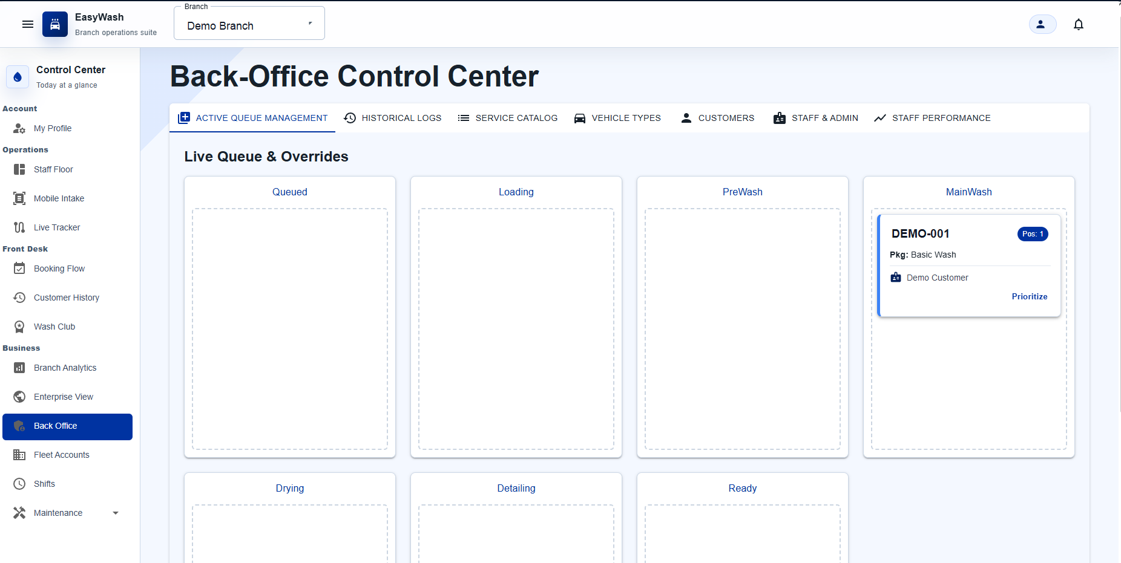
Task: Click the Staff & Admin badge icon
Action: (780, 118)
